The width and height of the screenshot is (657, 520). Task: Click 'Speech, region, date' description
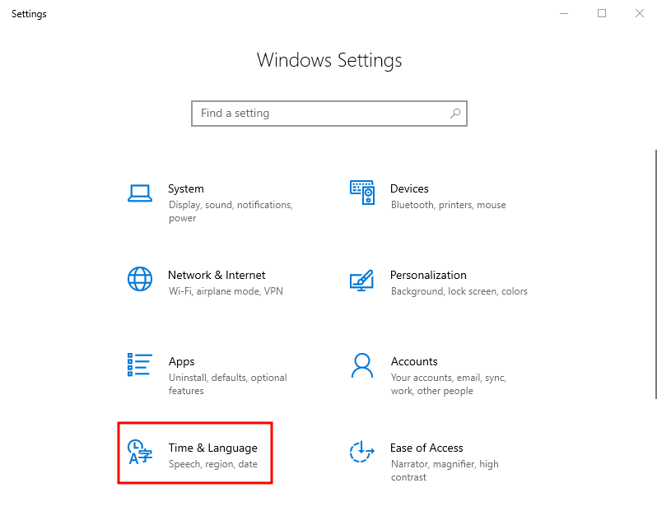coord(213,464)
